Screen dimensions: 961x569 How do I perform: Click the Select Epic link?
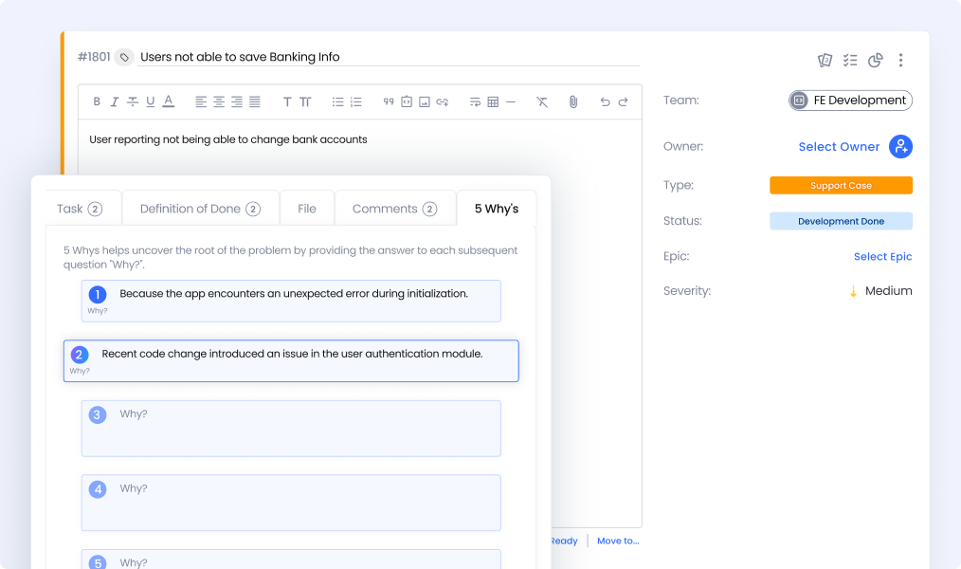pos(882,257)
